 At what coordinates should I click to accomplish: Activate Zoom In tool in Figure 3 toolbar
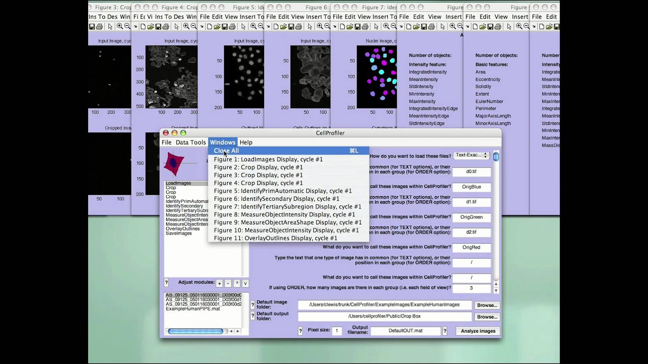119,26
